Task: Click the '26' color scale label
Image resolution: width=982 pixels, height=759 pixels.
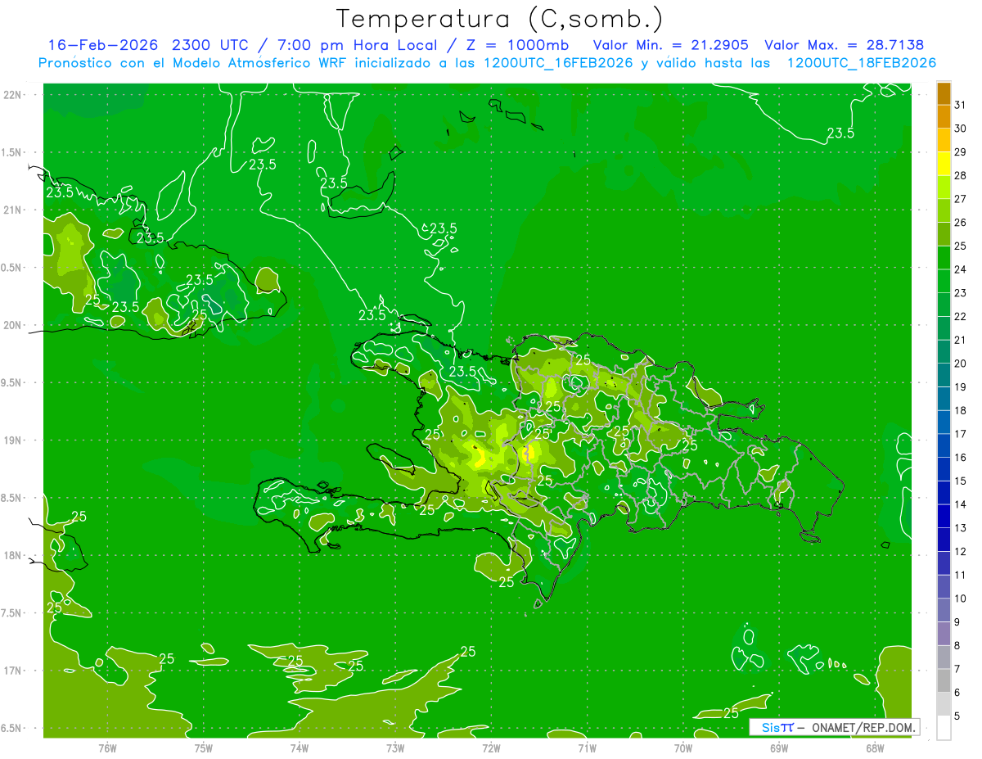Action: click(x=960, y=222)
